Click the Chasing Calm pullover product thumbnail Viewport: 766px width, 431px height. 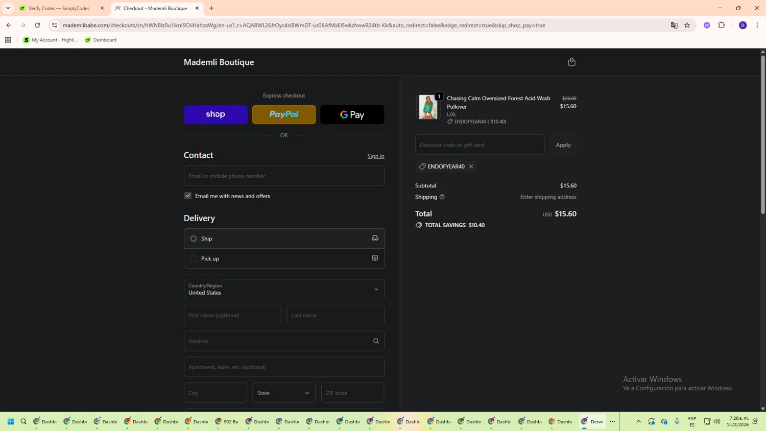click(x=428, y=107)
